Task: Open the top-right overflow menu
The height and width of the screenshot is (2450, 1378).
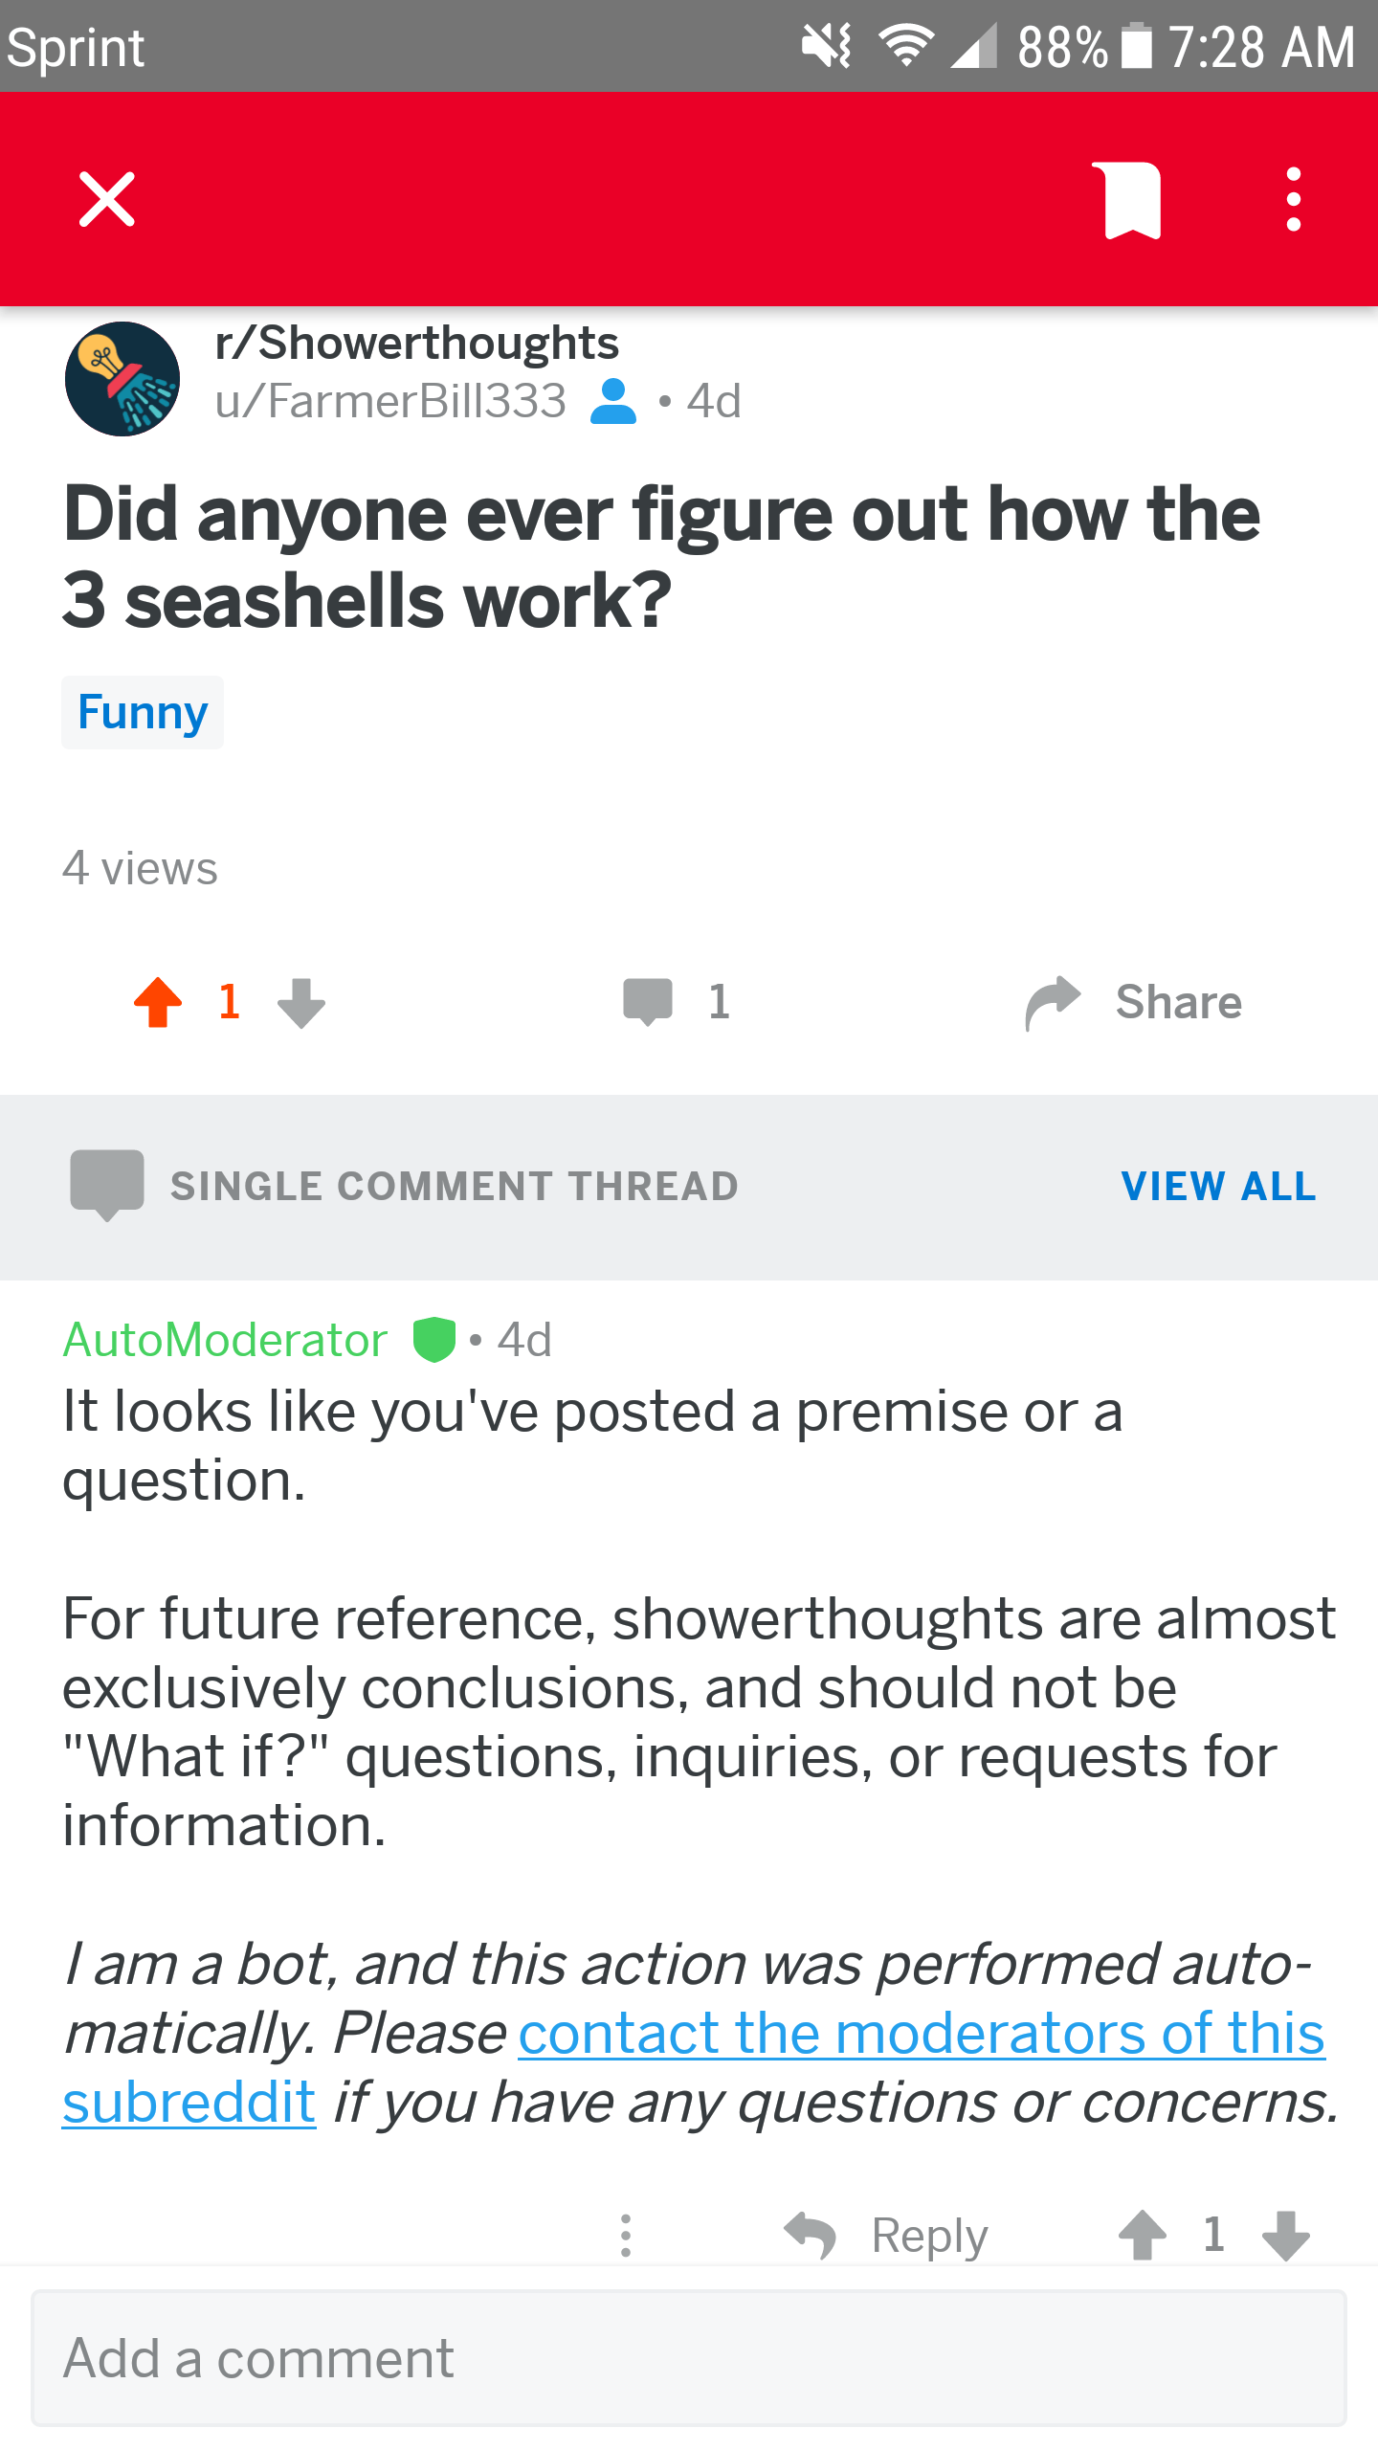Action: [x=1294, y=199]
